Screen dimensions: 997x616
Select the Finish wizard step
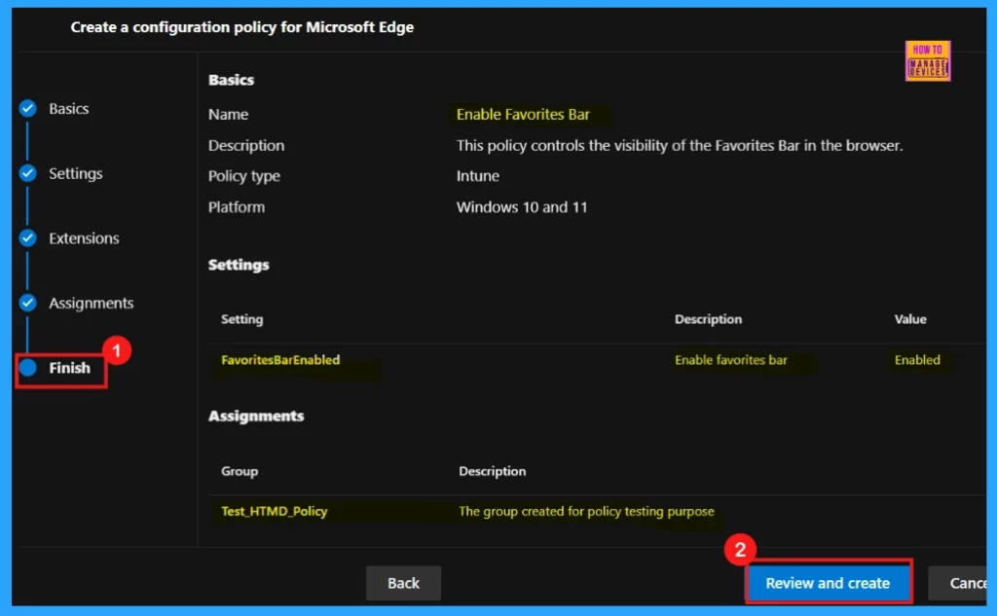69,368
